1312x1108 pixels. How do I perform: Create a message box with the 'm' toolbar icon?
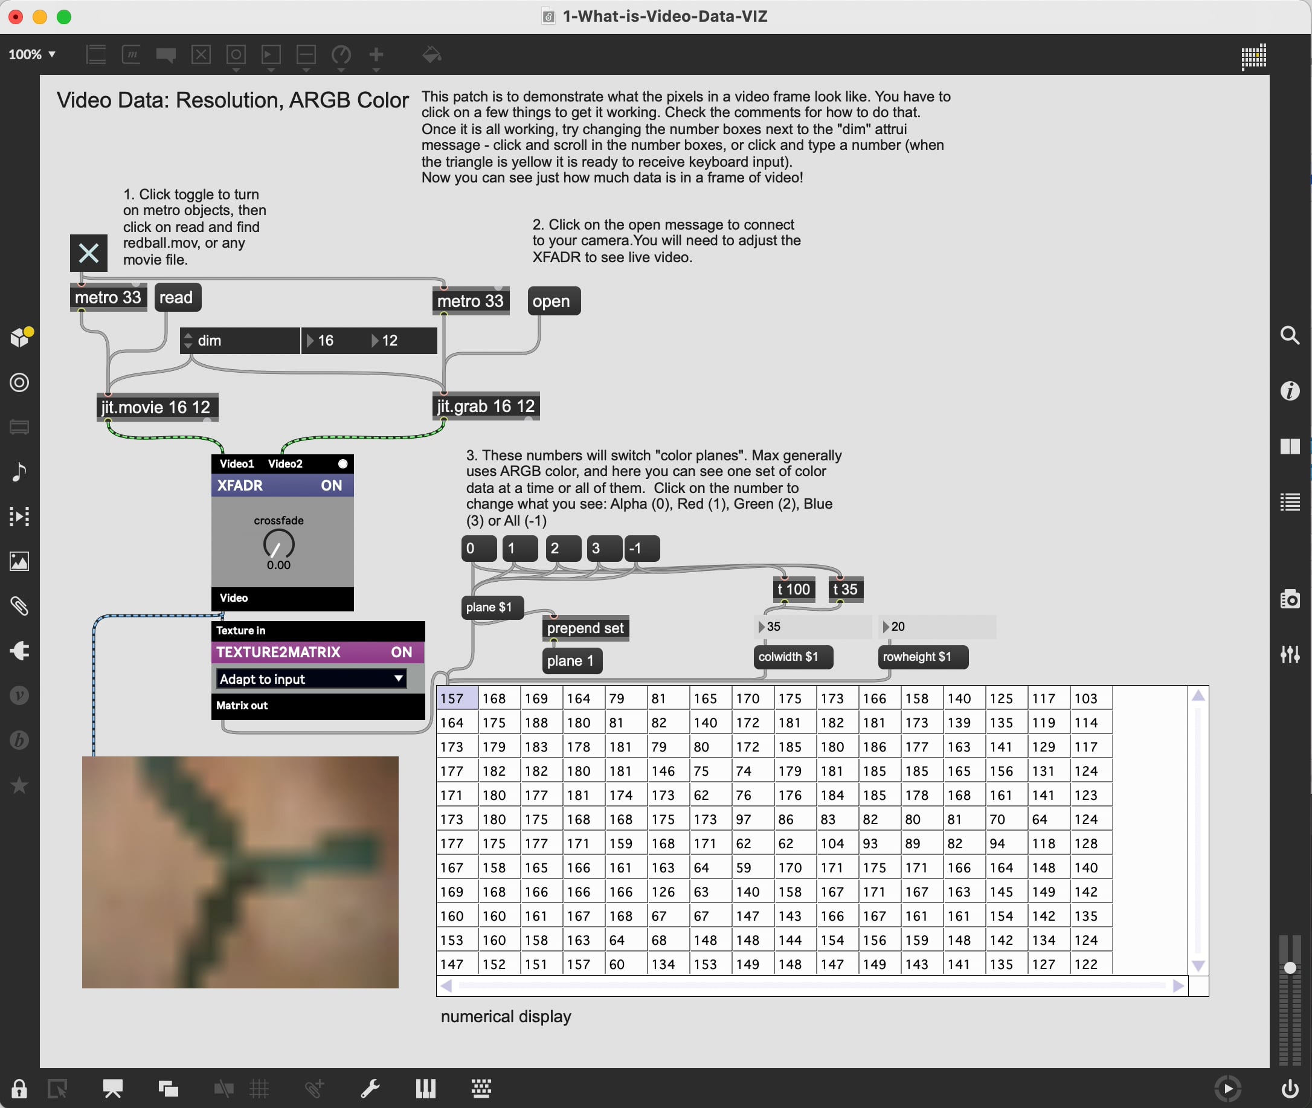(131, 55)
